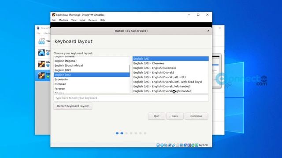This screenshot has height=158, width=282.
Task: Open the Devices menu
Action: [x=93, y=20]
